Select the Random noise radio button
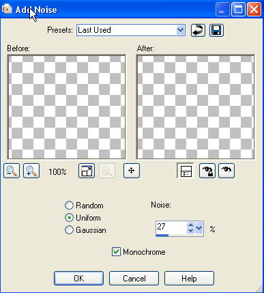Viewport: 264px width, 293px height. click(69, 206)
